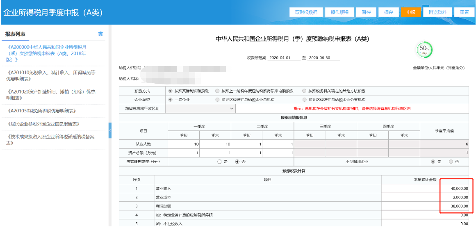The width and height of the screenshot is (476, 228).
Task: Click 资产总额 二季度 季初 field
Action: pos(246,153)
